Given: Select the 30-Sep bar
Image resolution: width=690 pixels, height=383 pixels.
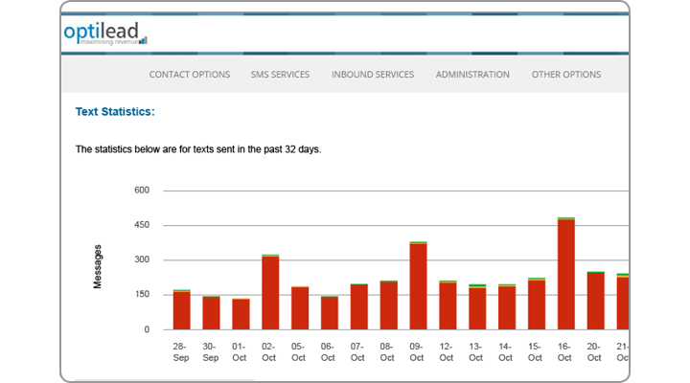Looking at the screenshot, I should click(211, 312).
